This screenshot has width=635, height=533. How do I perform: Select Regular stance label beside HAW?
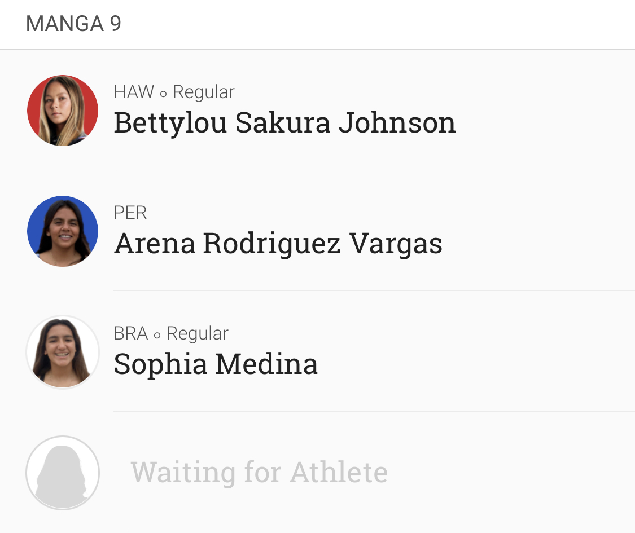point(204,92)
